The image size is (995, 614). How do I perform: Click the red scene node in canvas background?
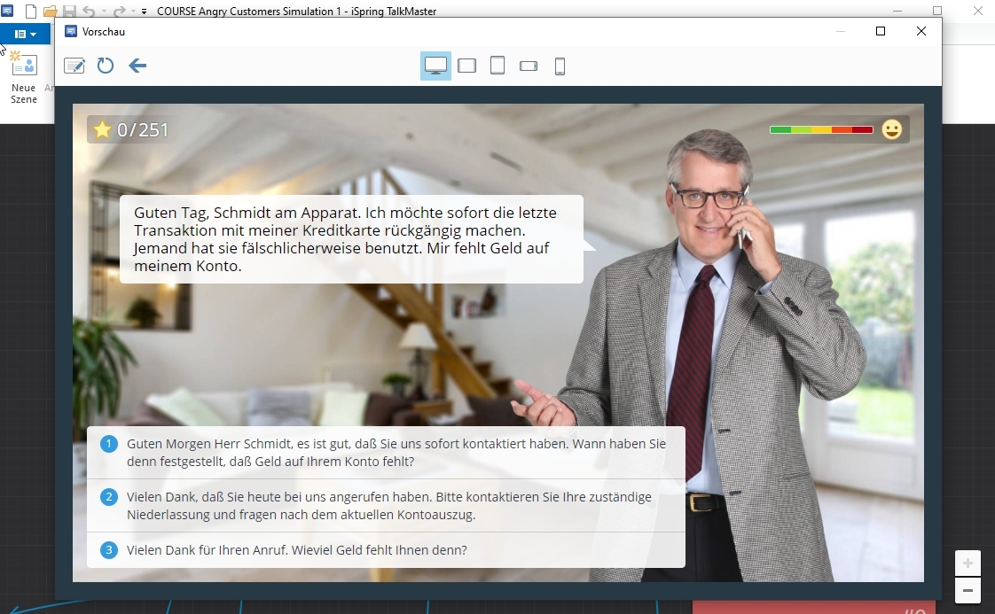[813, 607]
